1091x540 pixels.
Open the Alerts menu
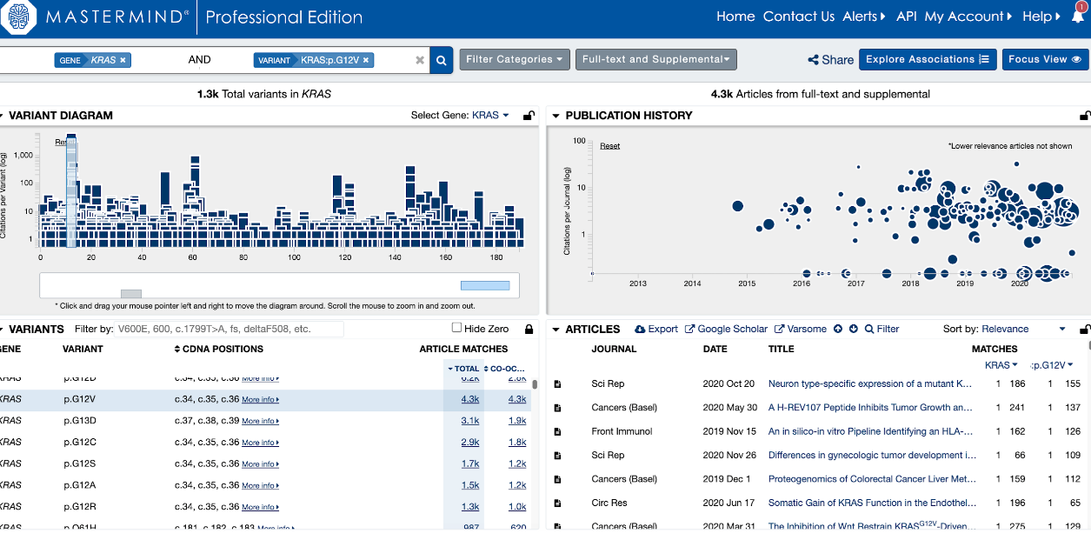point(864,17)
